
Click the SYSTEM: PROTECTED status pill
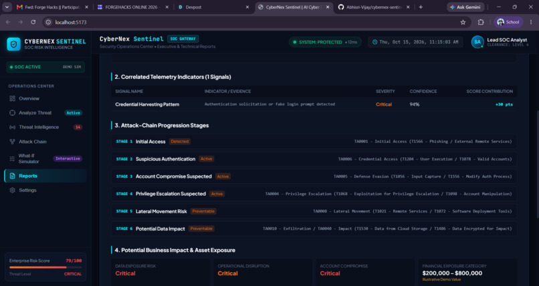point(325,42)
